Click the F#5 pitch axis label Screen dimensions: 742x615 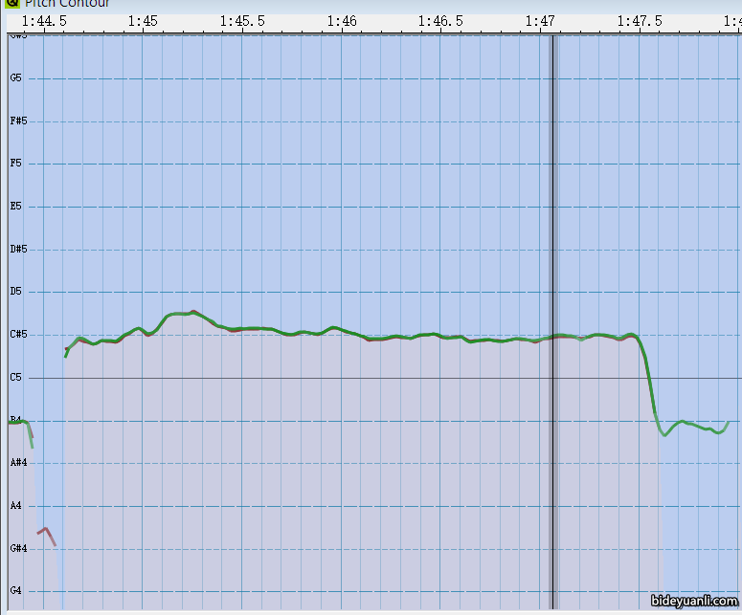[17, 121]
